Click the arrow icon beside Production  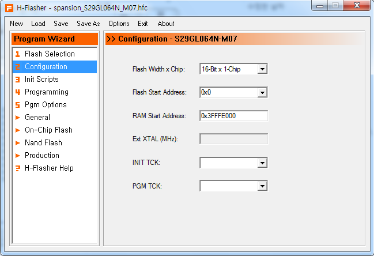coord(17,156)
